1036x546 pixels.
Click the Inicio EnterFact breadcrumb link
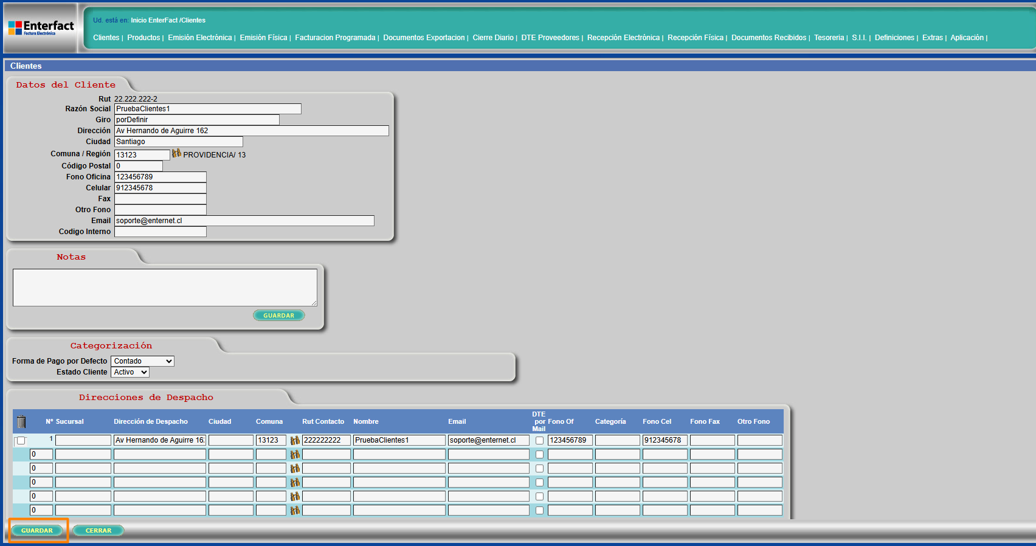[154, 20]
